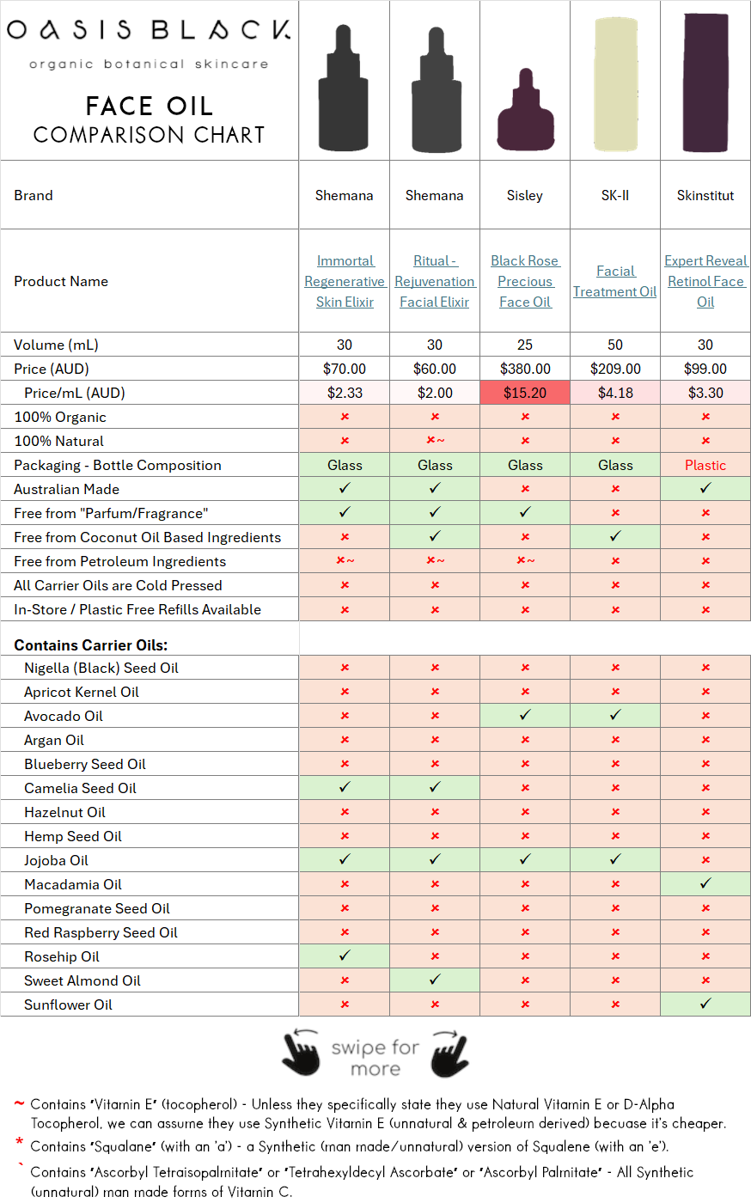751x1203 pixels.
Task: Click Sisley's Australian Made red cross
Action: click(x=525, y=489)
